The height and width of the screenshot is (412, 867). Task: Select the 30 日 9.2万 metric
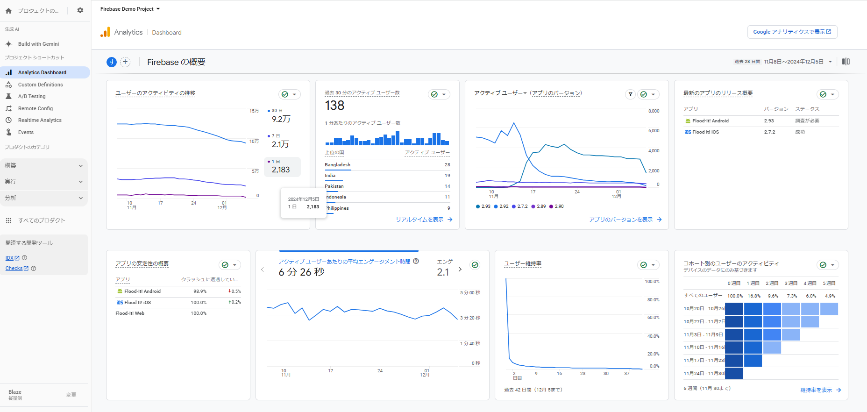(282, 116)
